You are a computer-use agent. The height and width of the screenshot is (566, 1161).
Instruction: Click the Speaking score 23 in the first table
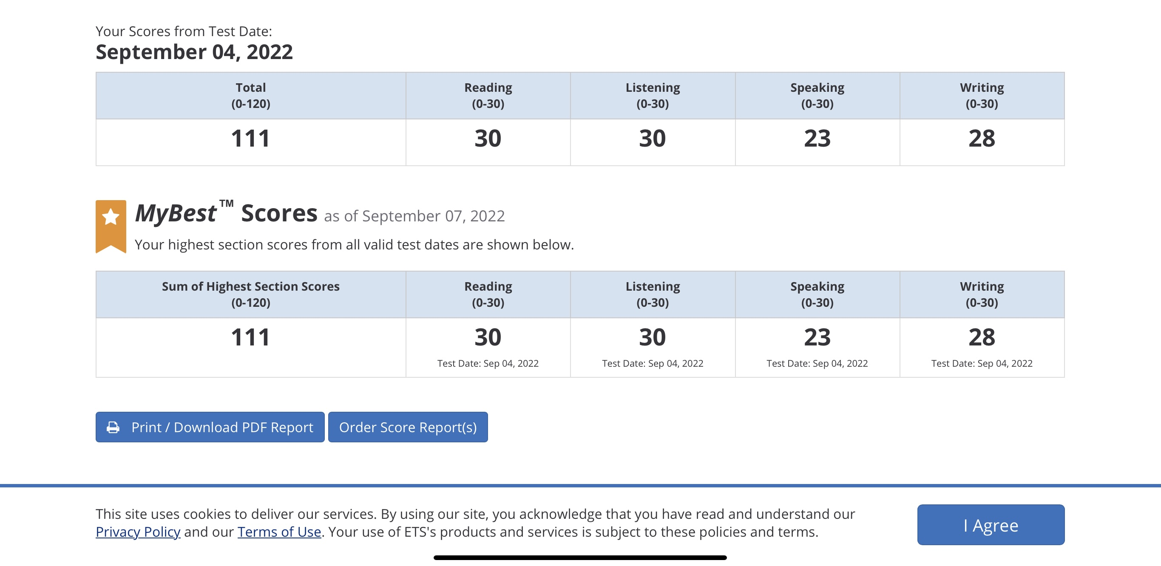tap(817, 139)
